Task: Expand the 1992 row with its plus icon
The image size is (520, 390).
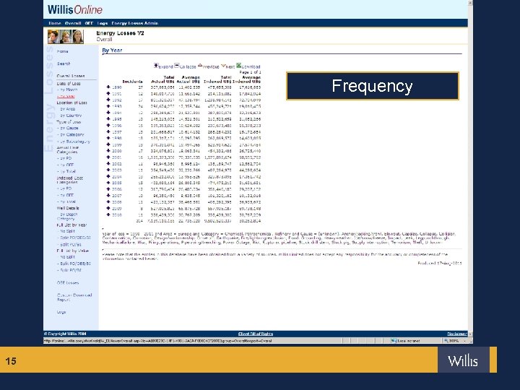Action: click(108, 100)
